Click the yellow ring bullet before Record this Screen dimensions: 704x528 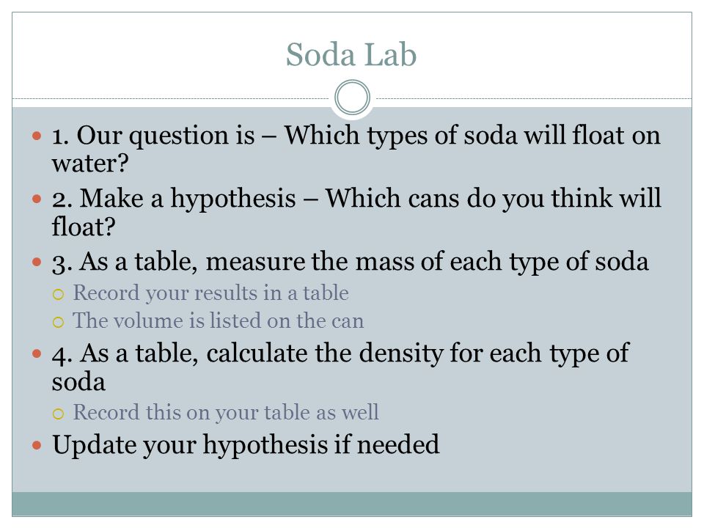coord(59,414)
